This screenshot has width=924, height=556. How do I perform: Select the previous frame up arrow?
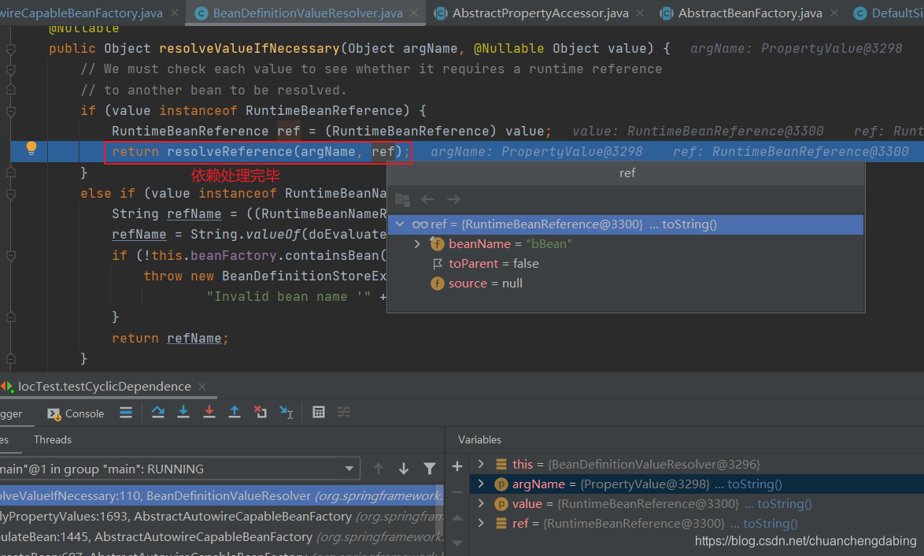coord(379,469)
